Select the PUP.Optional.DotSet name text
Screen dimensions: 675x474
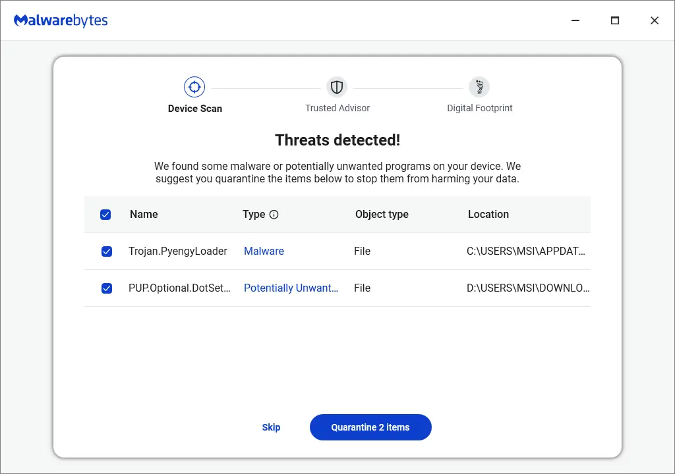coord(179,288)
